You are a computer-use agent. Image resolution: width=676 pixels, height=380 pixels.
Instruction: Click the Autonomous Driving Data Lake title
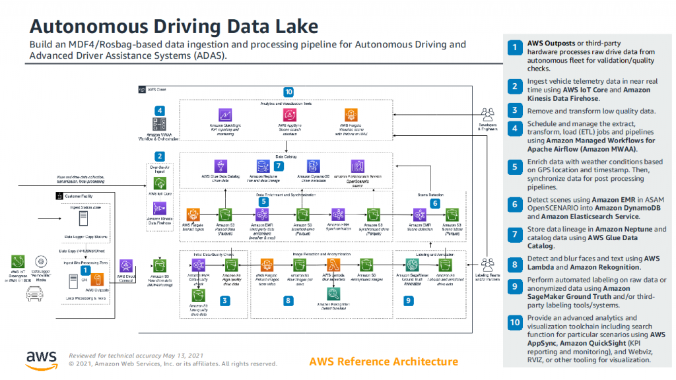(174, 26)
